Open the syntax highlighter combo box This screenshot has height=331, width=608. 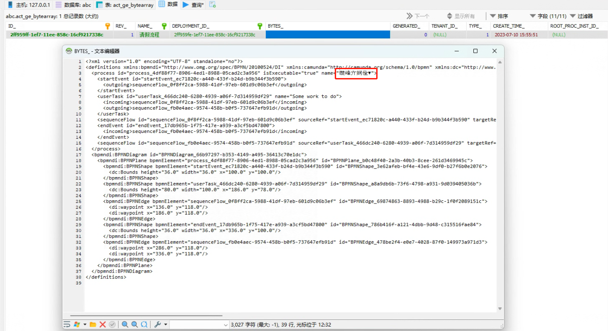(199, 325)
